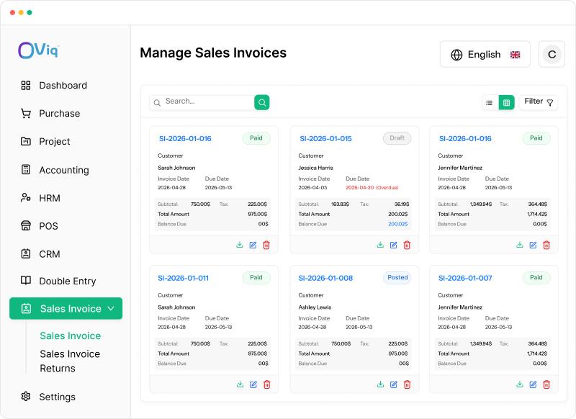This screenshot has height=419, width=576.
Task: Open the Filter options
Action: tap(539, 102)
